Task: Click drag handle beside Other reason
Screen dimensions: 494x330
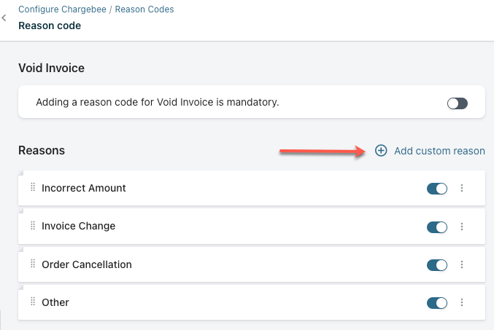Action: coord(32,302)
